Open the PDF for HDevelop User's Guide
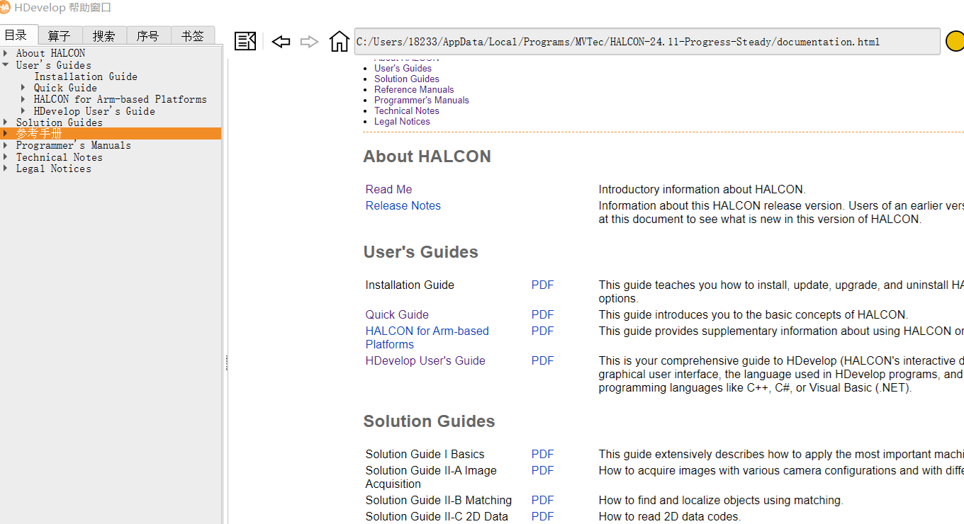 pyautogui.click(x=543, y=361)
